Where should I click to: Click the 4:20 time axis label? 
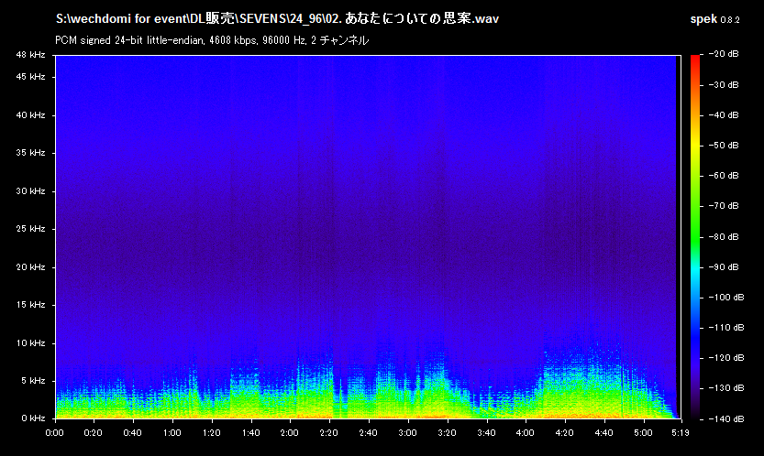tap(565, 433)
